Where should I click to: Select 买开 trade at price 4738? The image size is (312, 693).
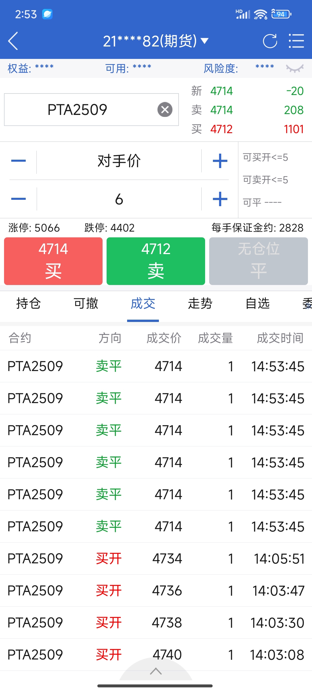pos(156,623)
